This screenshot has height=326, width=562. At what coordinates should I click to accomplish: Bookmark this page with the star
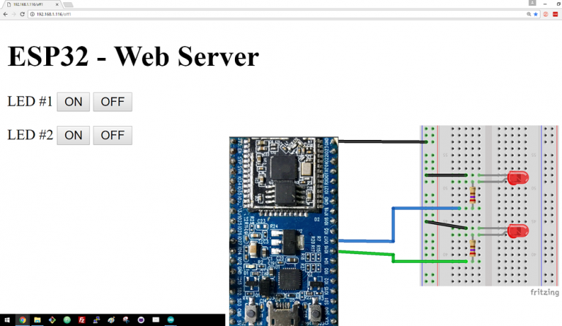536,14
